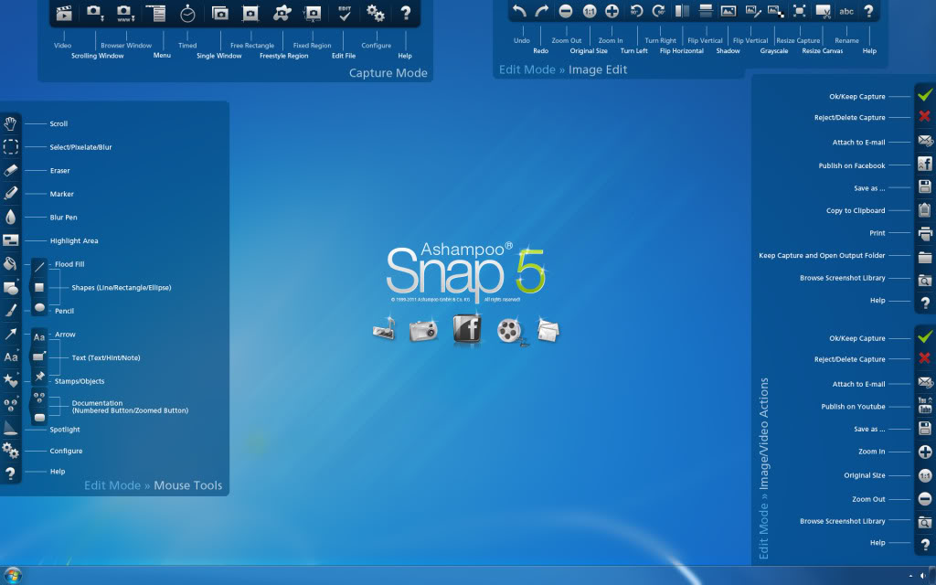Start a Video capture
The height and width of the screenshot is (585, 936).
(63, 13)
